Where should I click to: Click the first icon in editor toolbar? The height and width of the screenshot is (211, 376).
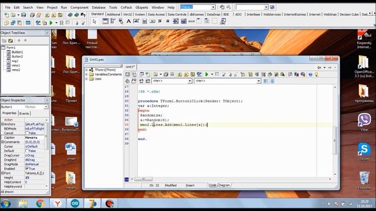point(127,74)
